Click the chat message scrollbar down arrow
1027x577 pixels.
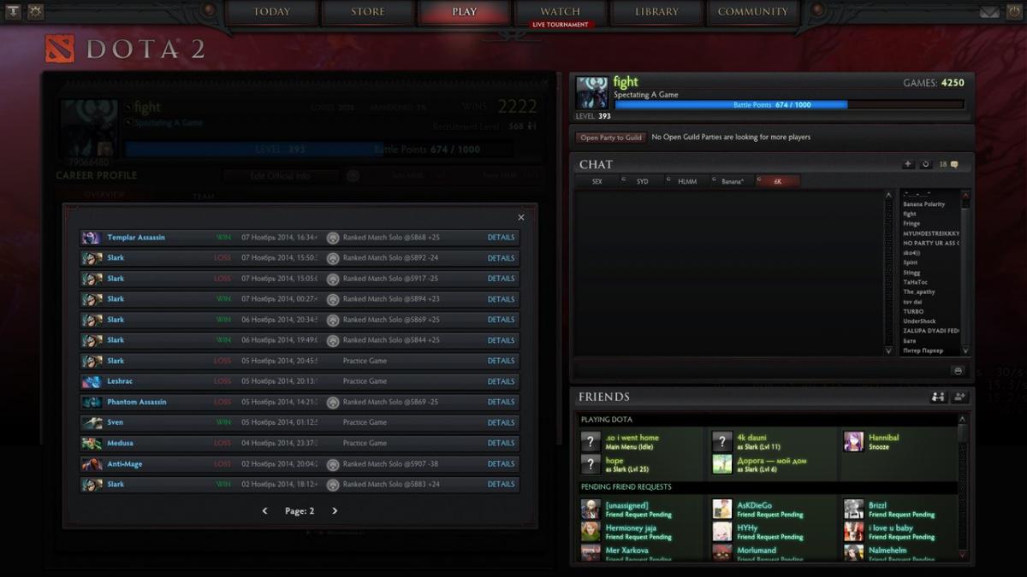[888, 350]
